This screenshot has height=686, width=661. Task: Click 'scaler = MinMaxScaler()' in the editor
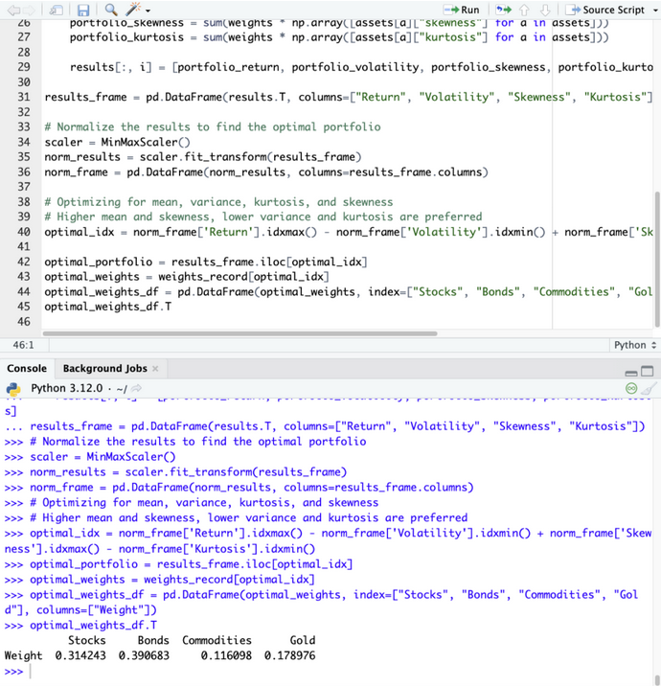(x=117, y=142)
